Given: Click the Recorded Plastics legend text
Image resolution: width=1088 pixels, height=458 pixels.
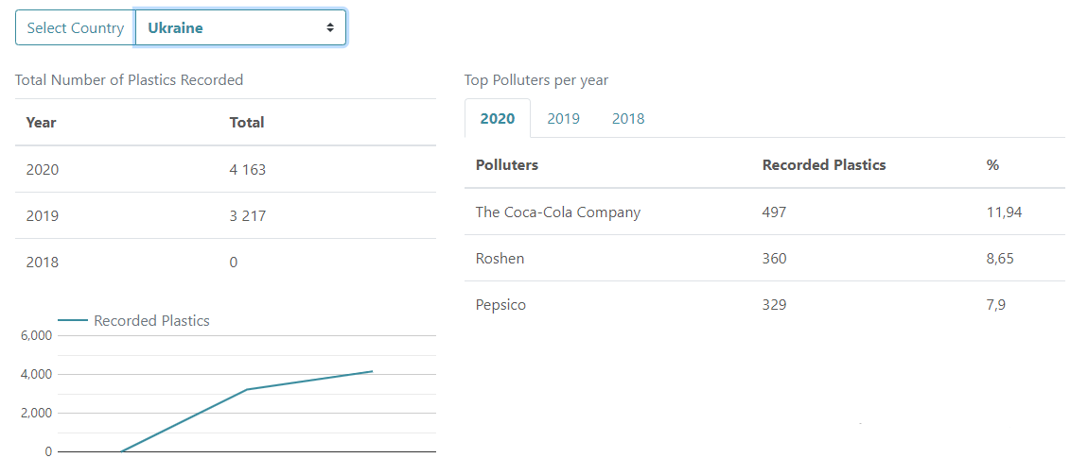Looking at the screenshot, I should point(151,321).
